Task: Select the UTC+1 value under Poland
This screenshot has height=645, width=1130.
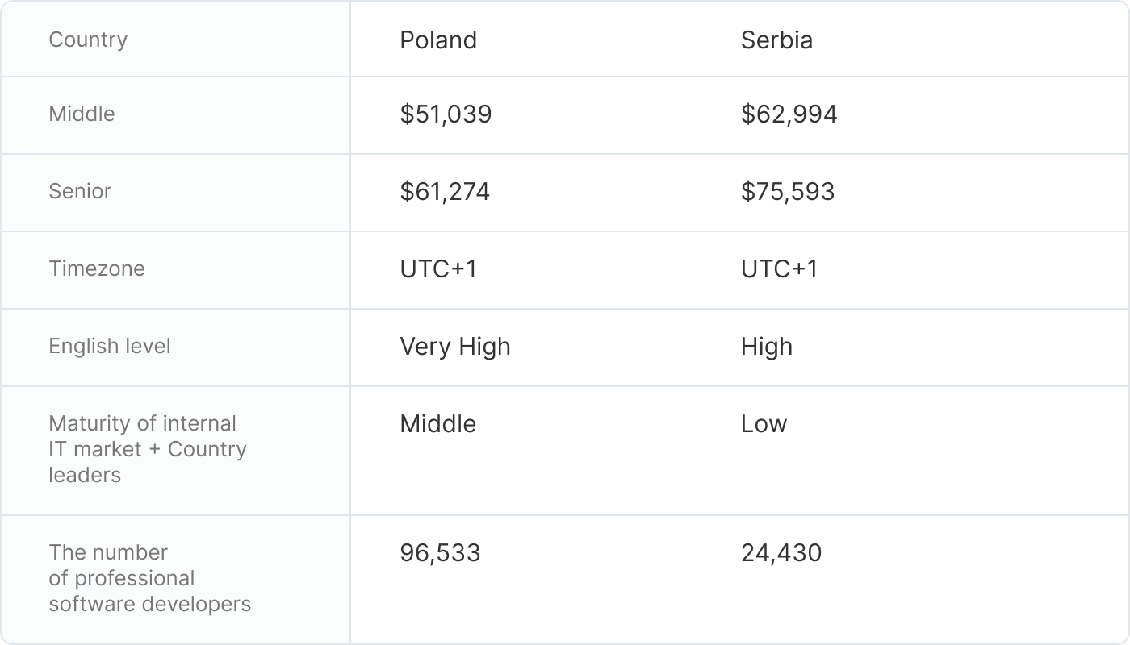Action: (x=438, y=268)
